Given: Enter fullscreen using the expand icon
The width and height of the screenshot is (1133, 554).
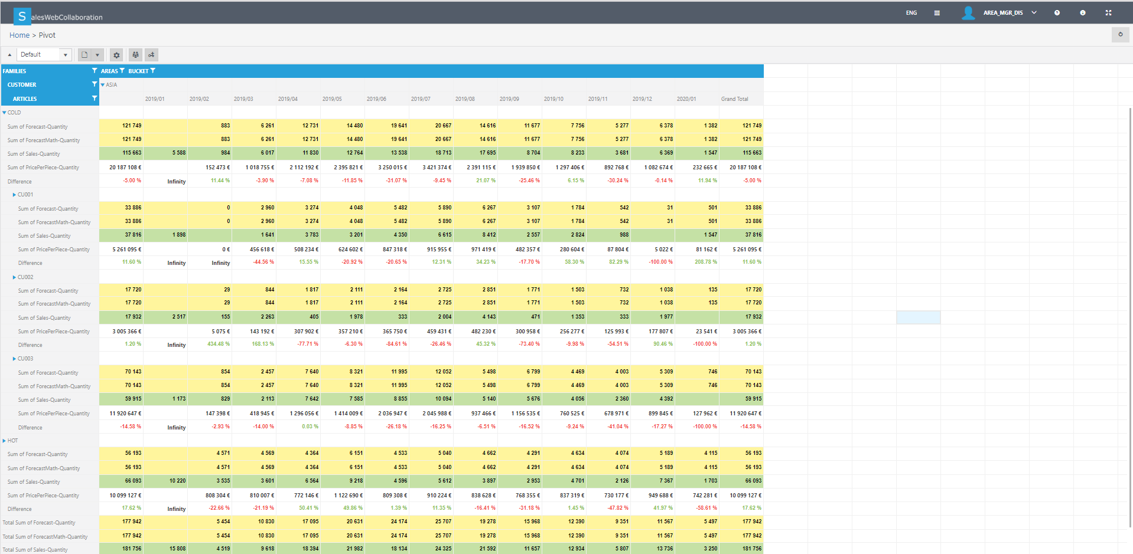Looking at the screenshot, I should click(1109, 12).
